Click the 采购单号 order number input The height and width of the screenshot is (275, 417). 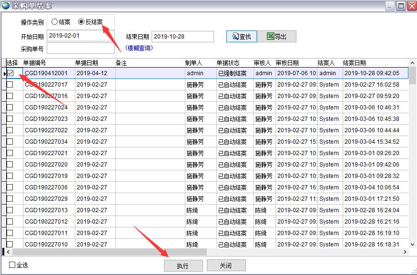pos(81,49)
